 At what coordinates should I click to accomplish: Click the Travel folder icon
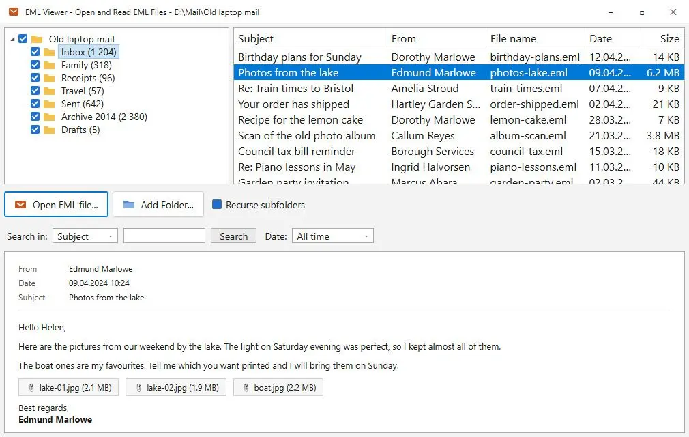(x=49, y=91)
